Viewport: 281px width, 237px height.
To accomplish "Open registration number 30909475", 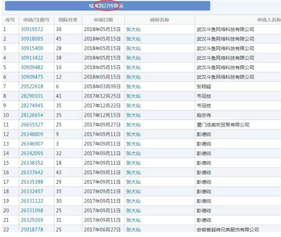I will pos(32,77).
